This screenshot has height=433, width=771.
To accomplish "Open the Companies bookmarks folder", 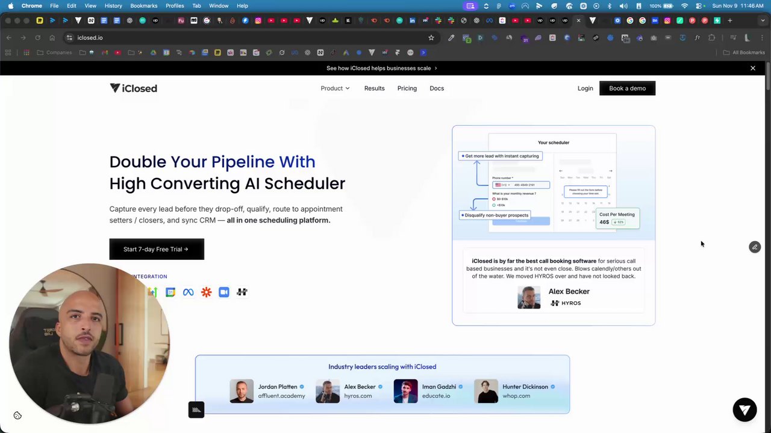I will tap(54, 52).
